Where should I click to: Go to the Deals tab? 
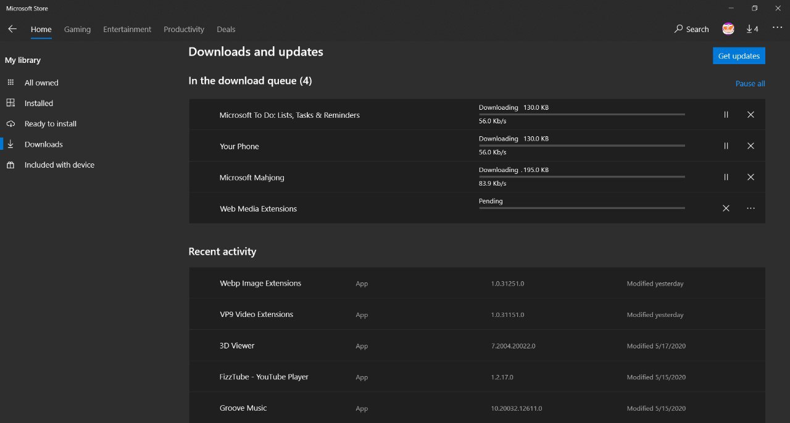[x=226, y=30]
